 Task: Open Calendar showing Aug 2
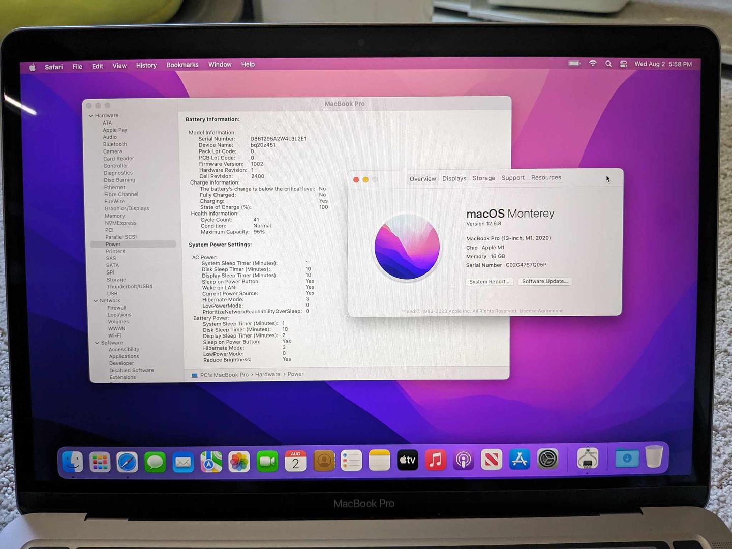pos(295,461)
